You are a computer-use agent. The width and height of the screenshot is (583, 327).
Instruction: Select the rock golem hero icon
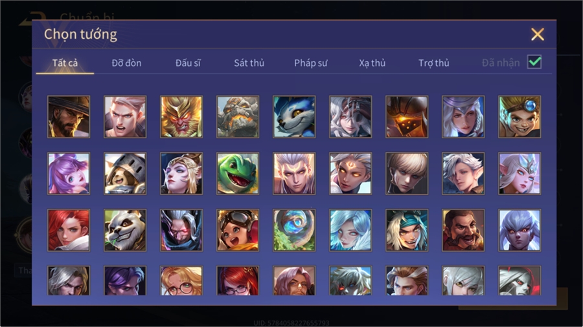click(x=238, y=117)
